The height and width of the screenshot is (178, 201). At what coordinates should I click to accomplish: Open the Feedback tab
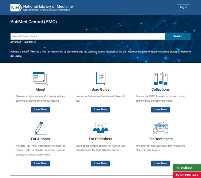(187, 168)
